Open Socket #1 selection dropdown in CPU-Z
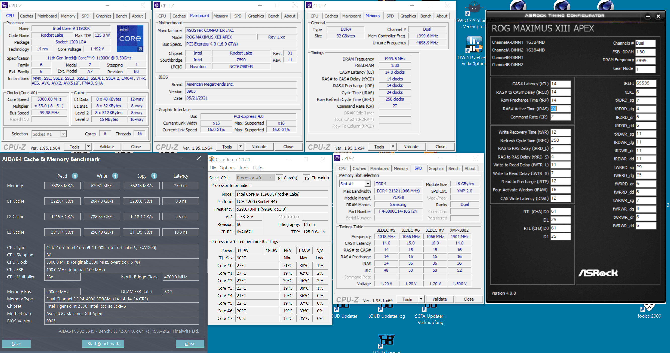The image size is (670, 353). pyautogui.click(x=49, y=134)
